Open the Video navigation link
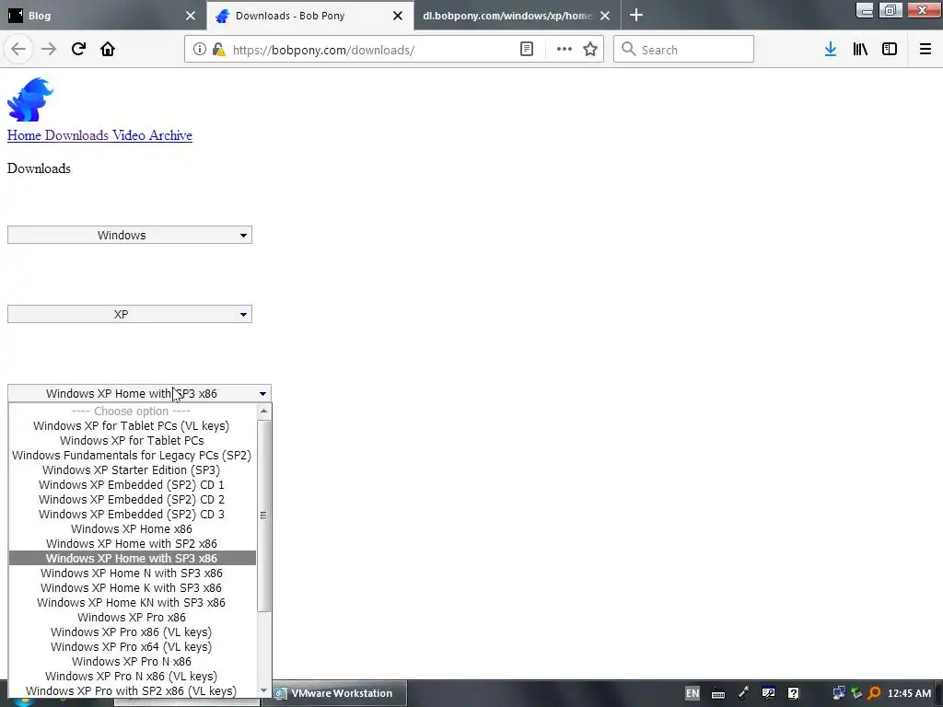This screenshot has width=943, height=707. (129, 135)
